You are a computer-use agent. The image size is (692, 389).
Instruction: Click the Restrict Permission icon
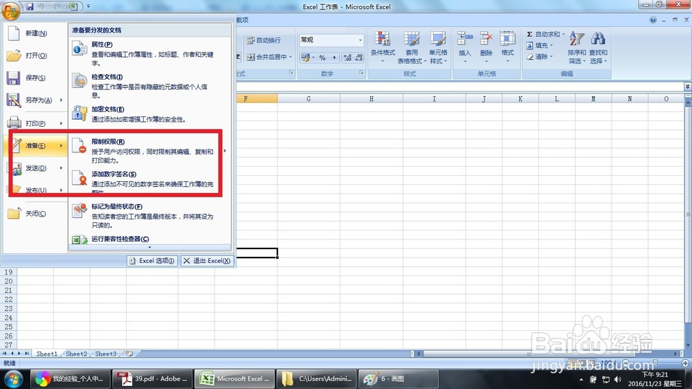pyautogui.click(x=80, y=146)
